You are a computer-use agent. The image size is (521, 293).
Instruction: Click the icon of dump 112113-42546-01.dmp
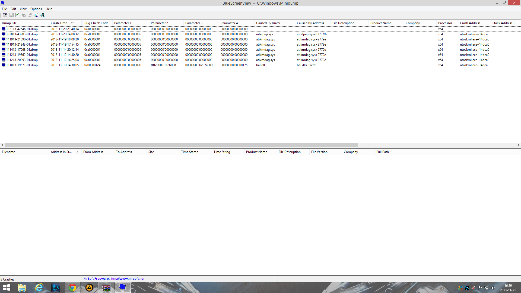(x=4, y=29)
